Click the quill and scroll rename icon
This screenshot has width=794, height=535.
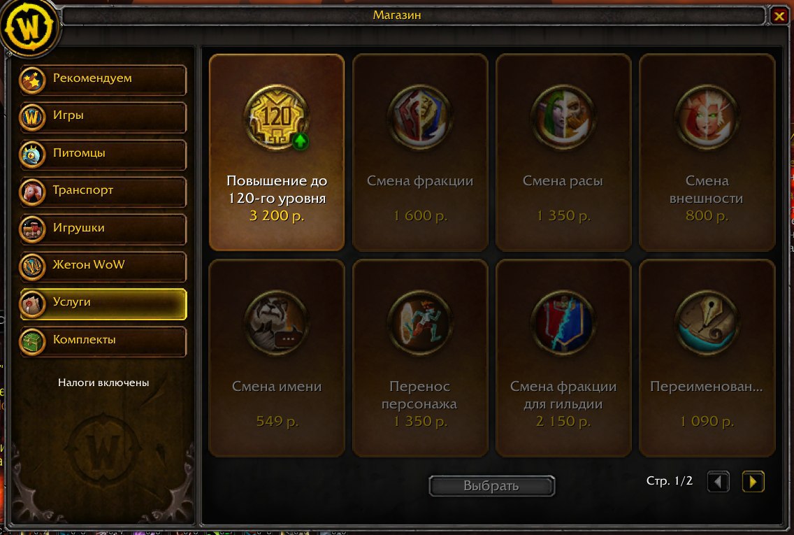[x=707, y=323]
